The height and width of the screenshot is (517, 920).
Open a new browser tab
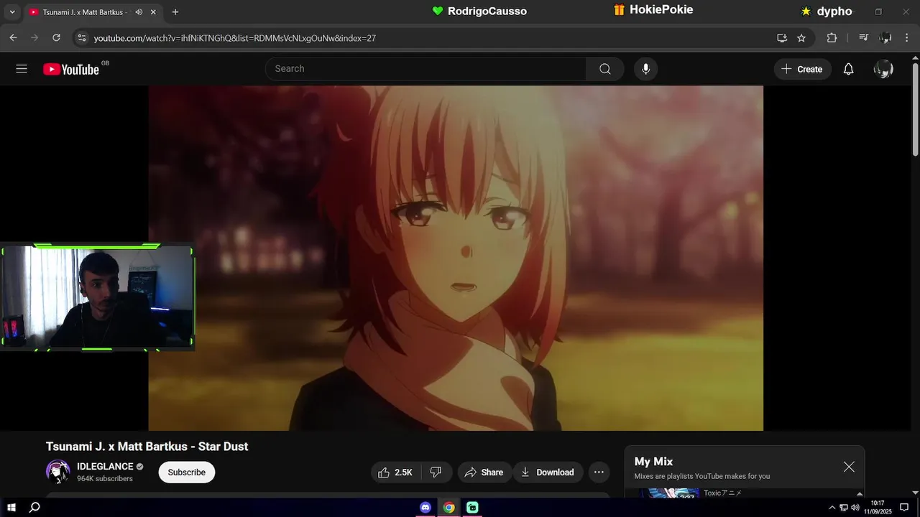click(x=175, y=12)
